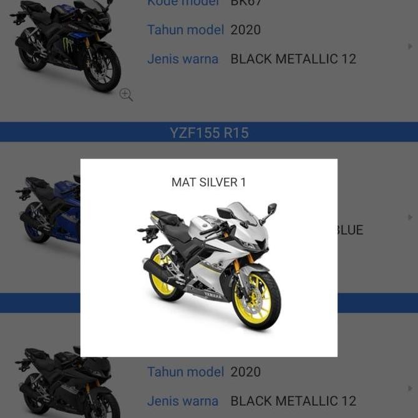Viewport: 418px width, 418px height.
Task: Open details arrow for top BLACK METALLIC 12 row
Action: click(410, 46)
